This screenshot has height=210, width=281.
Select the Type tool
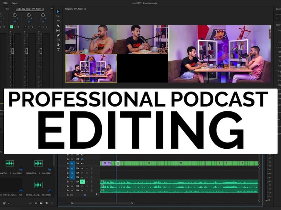(x=58, y=49)
